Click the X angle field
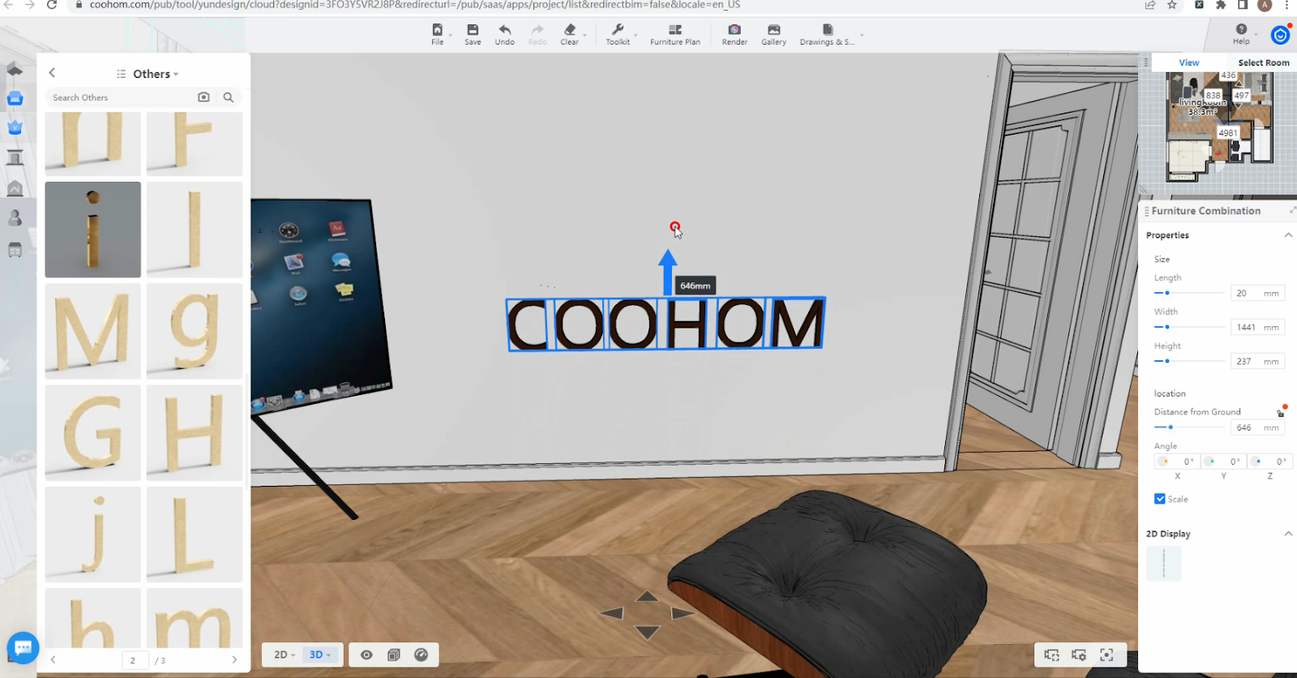 click(1177, 461)
